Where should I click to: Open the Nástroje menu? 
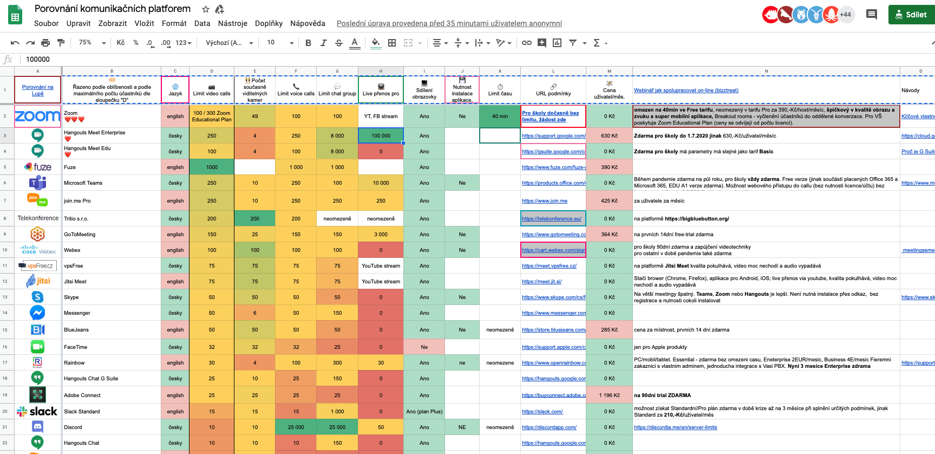pos(233,23)
